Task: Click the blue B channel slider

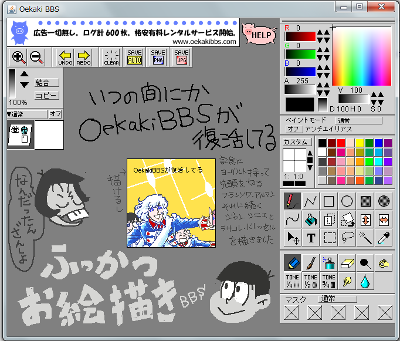Action: [300, 72]
